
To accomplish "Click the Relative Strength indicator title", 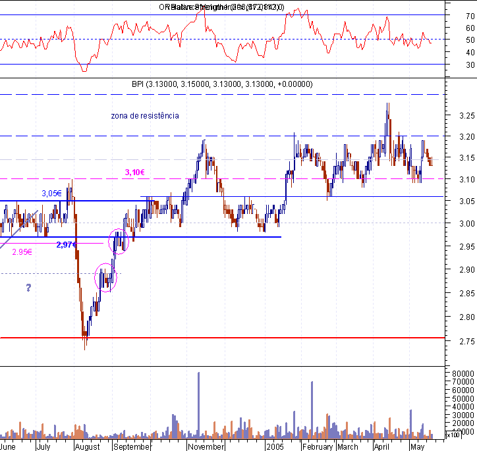I will [221, 7].
